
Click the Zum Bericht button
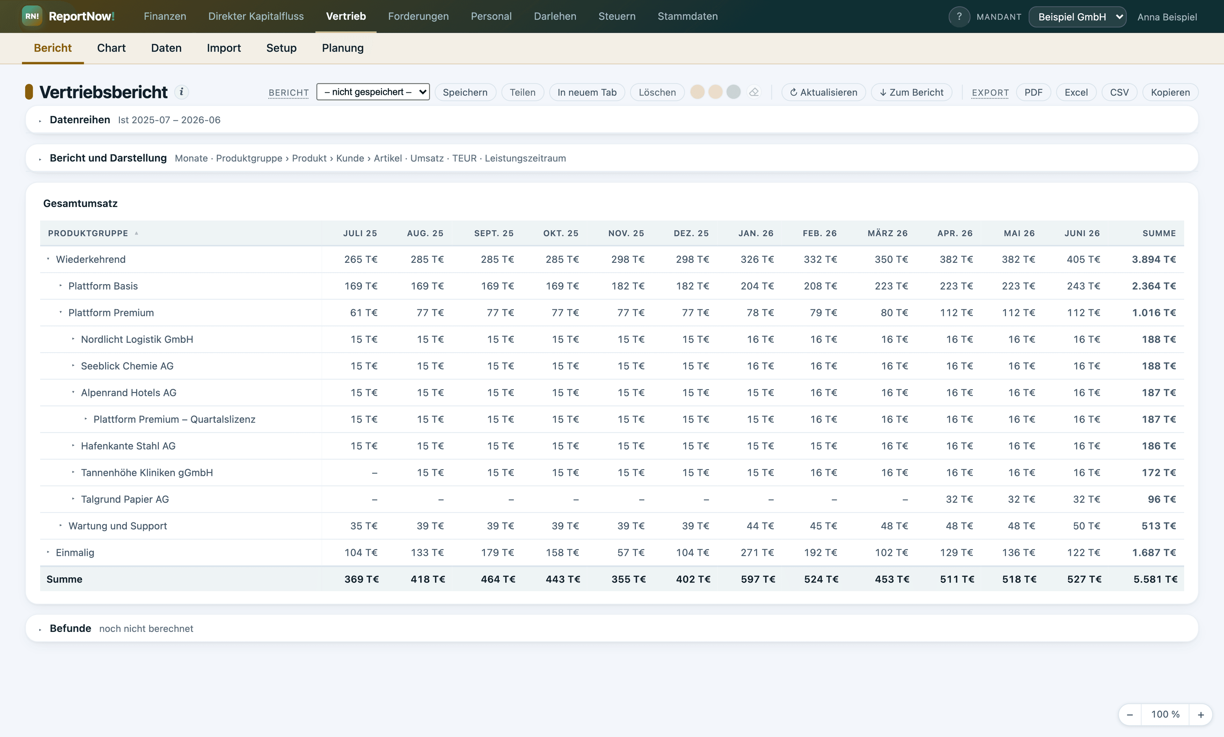912,92
